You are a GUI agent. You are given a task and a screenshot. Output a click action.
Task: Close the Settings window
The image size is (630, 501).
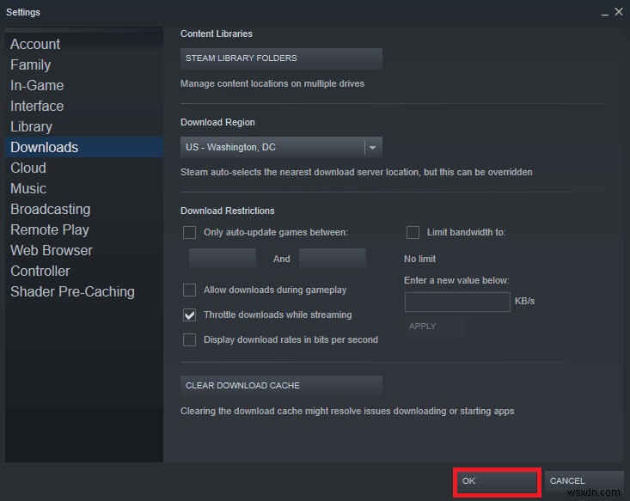pyautogui.click(x=619, y=12)
